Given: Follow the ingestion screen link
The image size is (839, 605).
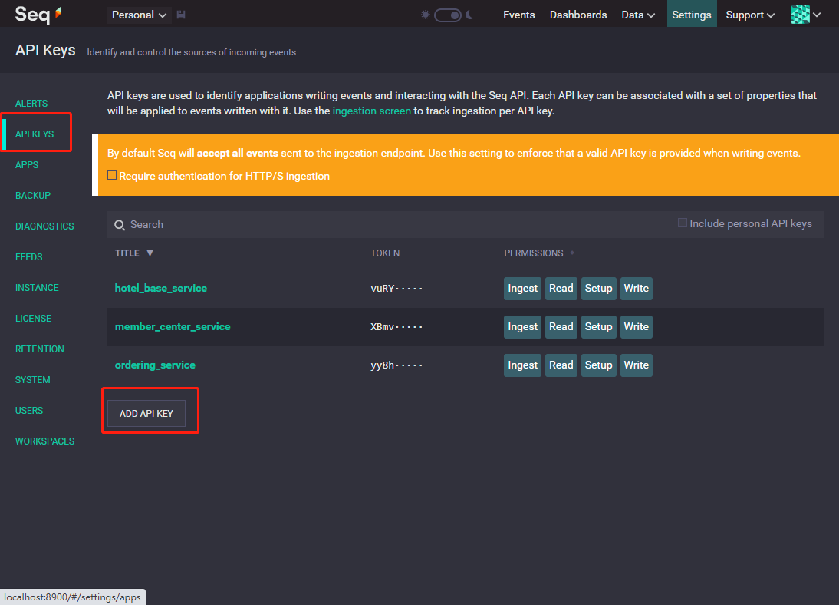Looking at the screenshot, I should pyautogui.click(x=371, y=111).
